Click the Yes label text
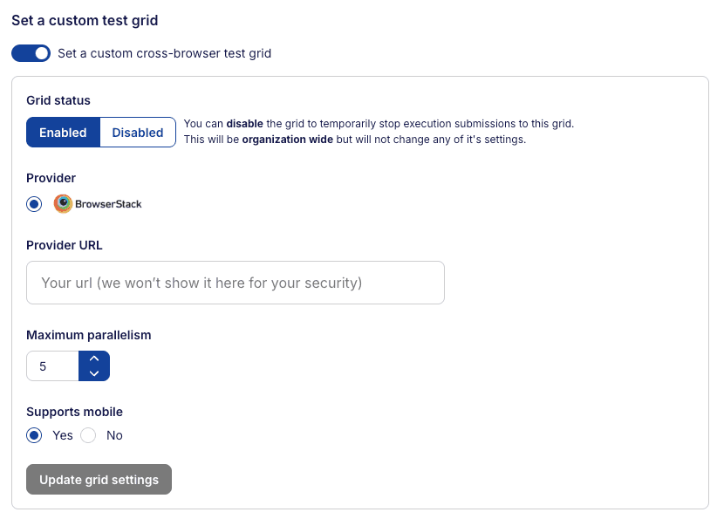Image resolution: width=717 pixels, height=519 pixels. coord(63,435)
